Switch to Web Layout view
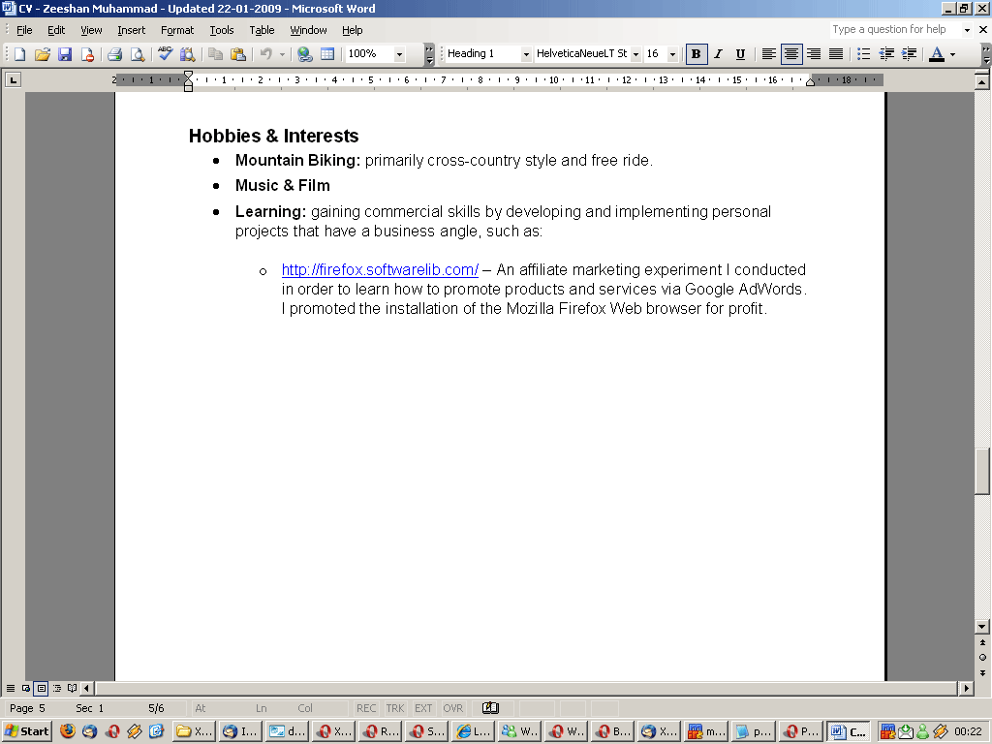The width and height of the screenshot is (992, 744). (x=26, y=688)
